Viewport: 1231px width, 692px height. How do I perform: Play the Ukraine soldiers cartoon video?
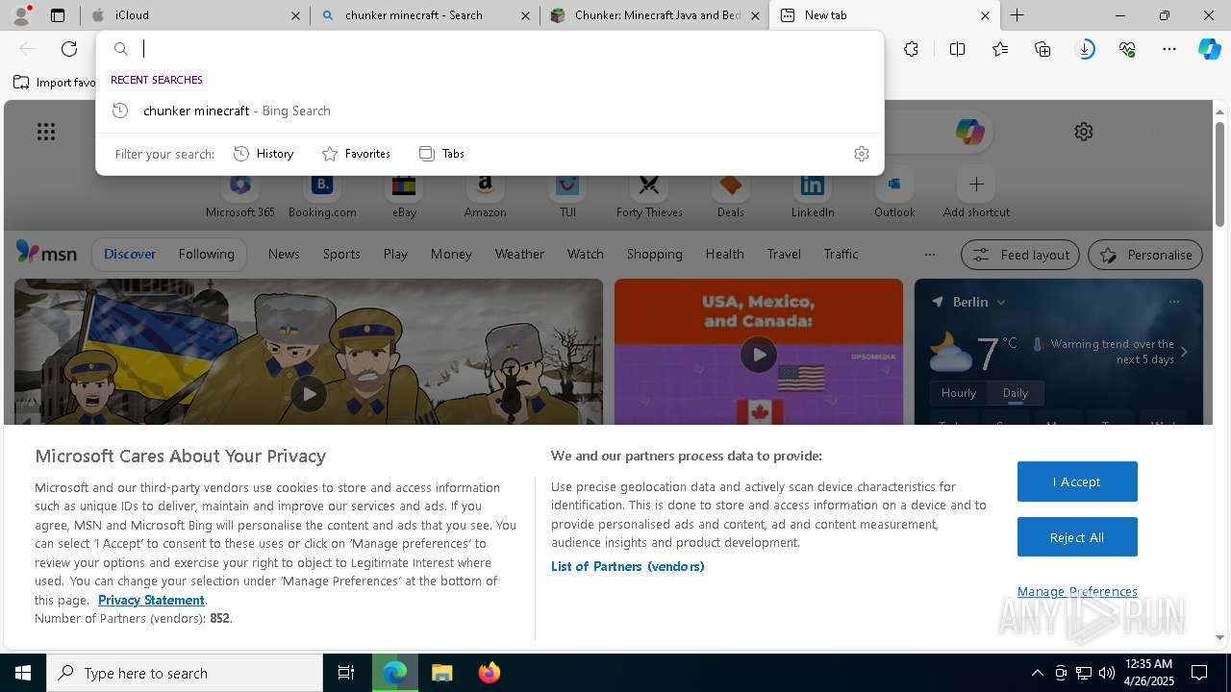tap(309, 393)
